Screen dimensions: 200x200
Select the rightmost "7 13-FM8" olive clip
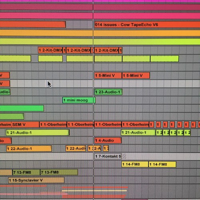pos(59,172)
